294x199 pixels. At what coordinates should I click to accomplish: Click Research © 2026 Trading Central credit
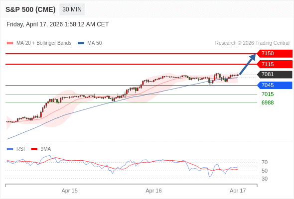tap(252, 43)
